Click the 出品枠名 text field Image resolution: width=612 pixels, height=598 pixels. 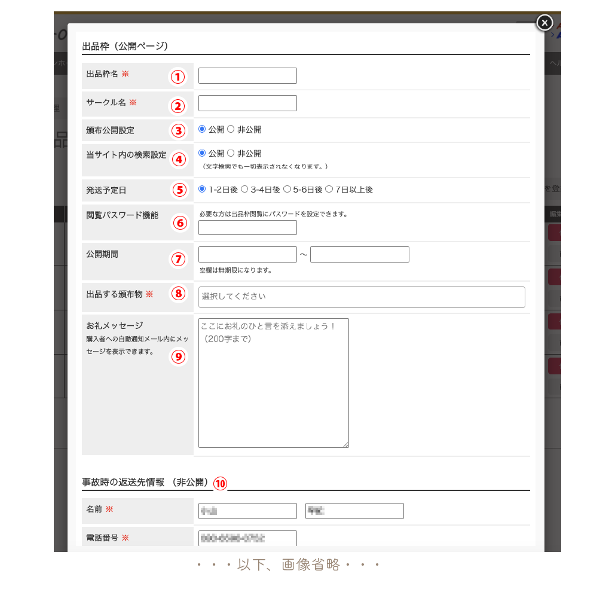click(247, 75)
